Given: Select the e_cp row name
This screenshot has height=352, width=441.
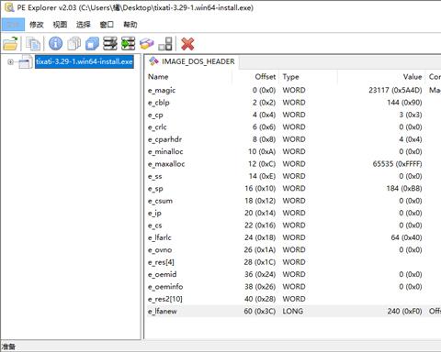Looking at the screenshot, I should click(x=155, y=115).
